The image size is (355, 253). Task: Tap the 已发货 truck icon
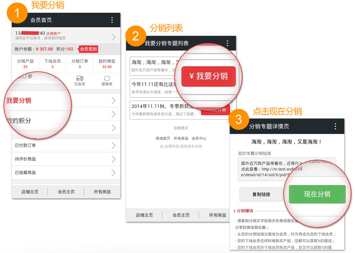click(x=80, y=79)
